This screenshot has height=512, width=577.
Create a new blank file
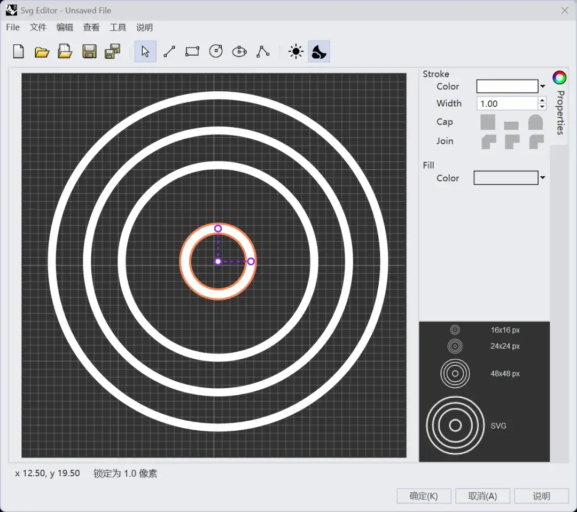[x=19, y=52]
